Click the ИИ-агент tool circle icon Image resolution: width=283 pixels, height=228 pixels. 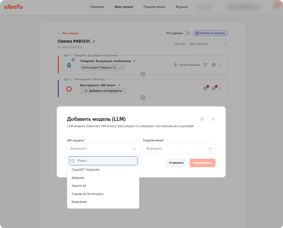point(69,89)
